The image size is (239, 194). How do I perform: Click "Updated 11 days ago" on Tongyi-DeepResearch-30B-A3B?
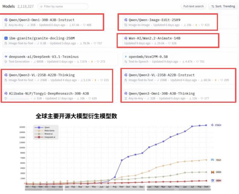click(x=59, y=98)
